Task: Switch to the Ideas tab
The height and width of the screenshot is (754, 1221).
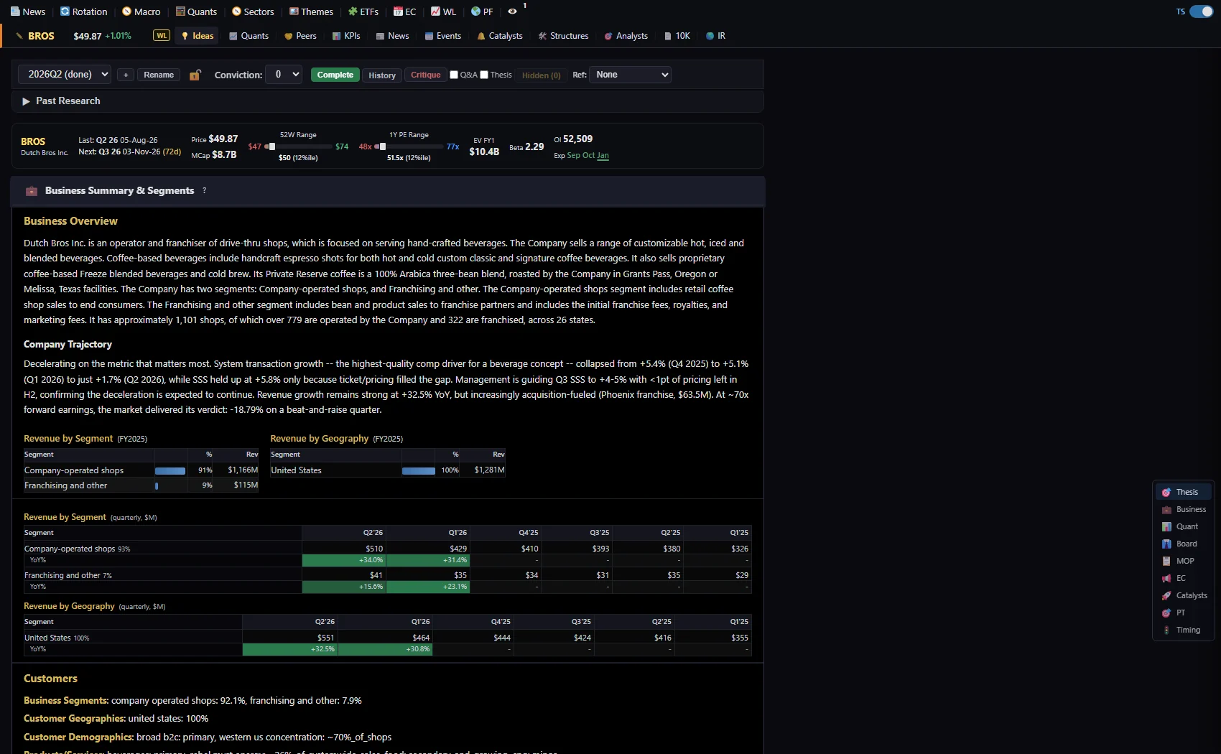Action: pos(197,36)
